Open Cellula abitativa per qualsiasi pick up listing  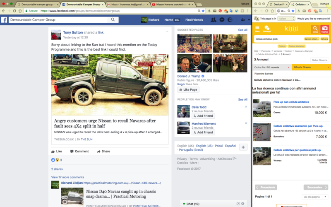click(297, 150)
